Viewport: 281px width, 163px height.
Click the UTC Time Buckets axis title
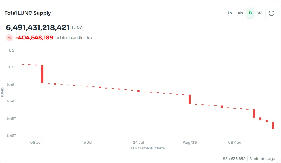[x=148, y=148]
